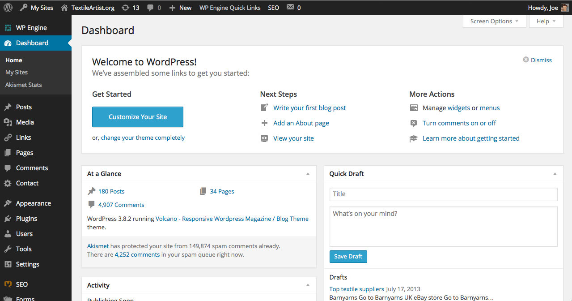The image size is (572, 301).
Task: Open the 4,907 Comments link
Action: click(x=121, y=205)
